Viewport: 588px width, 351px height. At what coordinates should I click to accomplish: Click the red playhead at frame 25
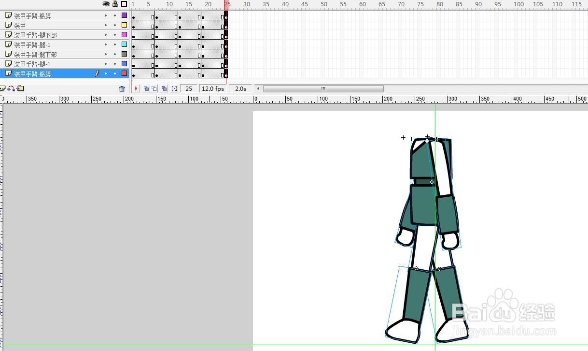pyautogui.click(x=226, y=4)
